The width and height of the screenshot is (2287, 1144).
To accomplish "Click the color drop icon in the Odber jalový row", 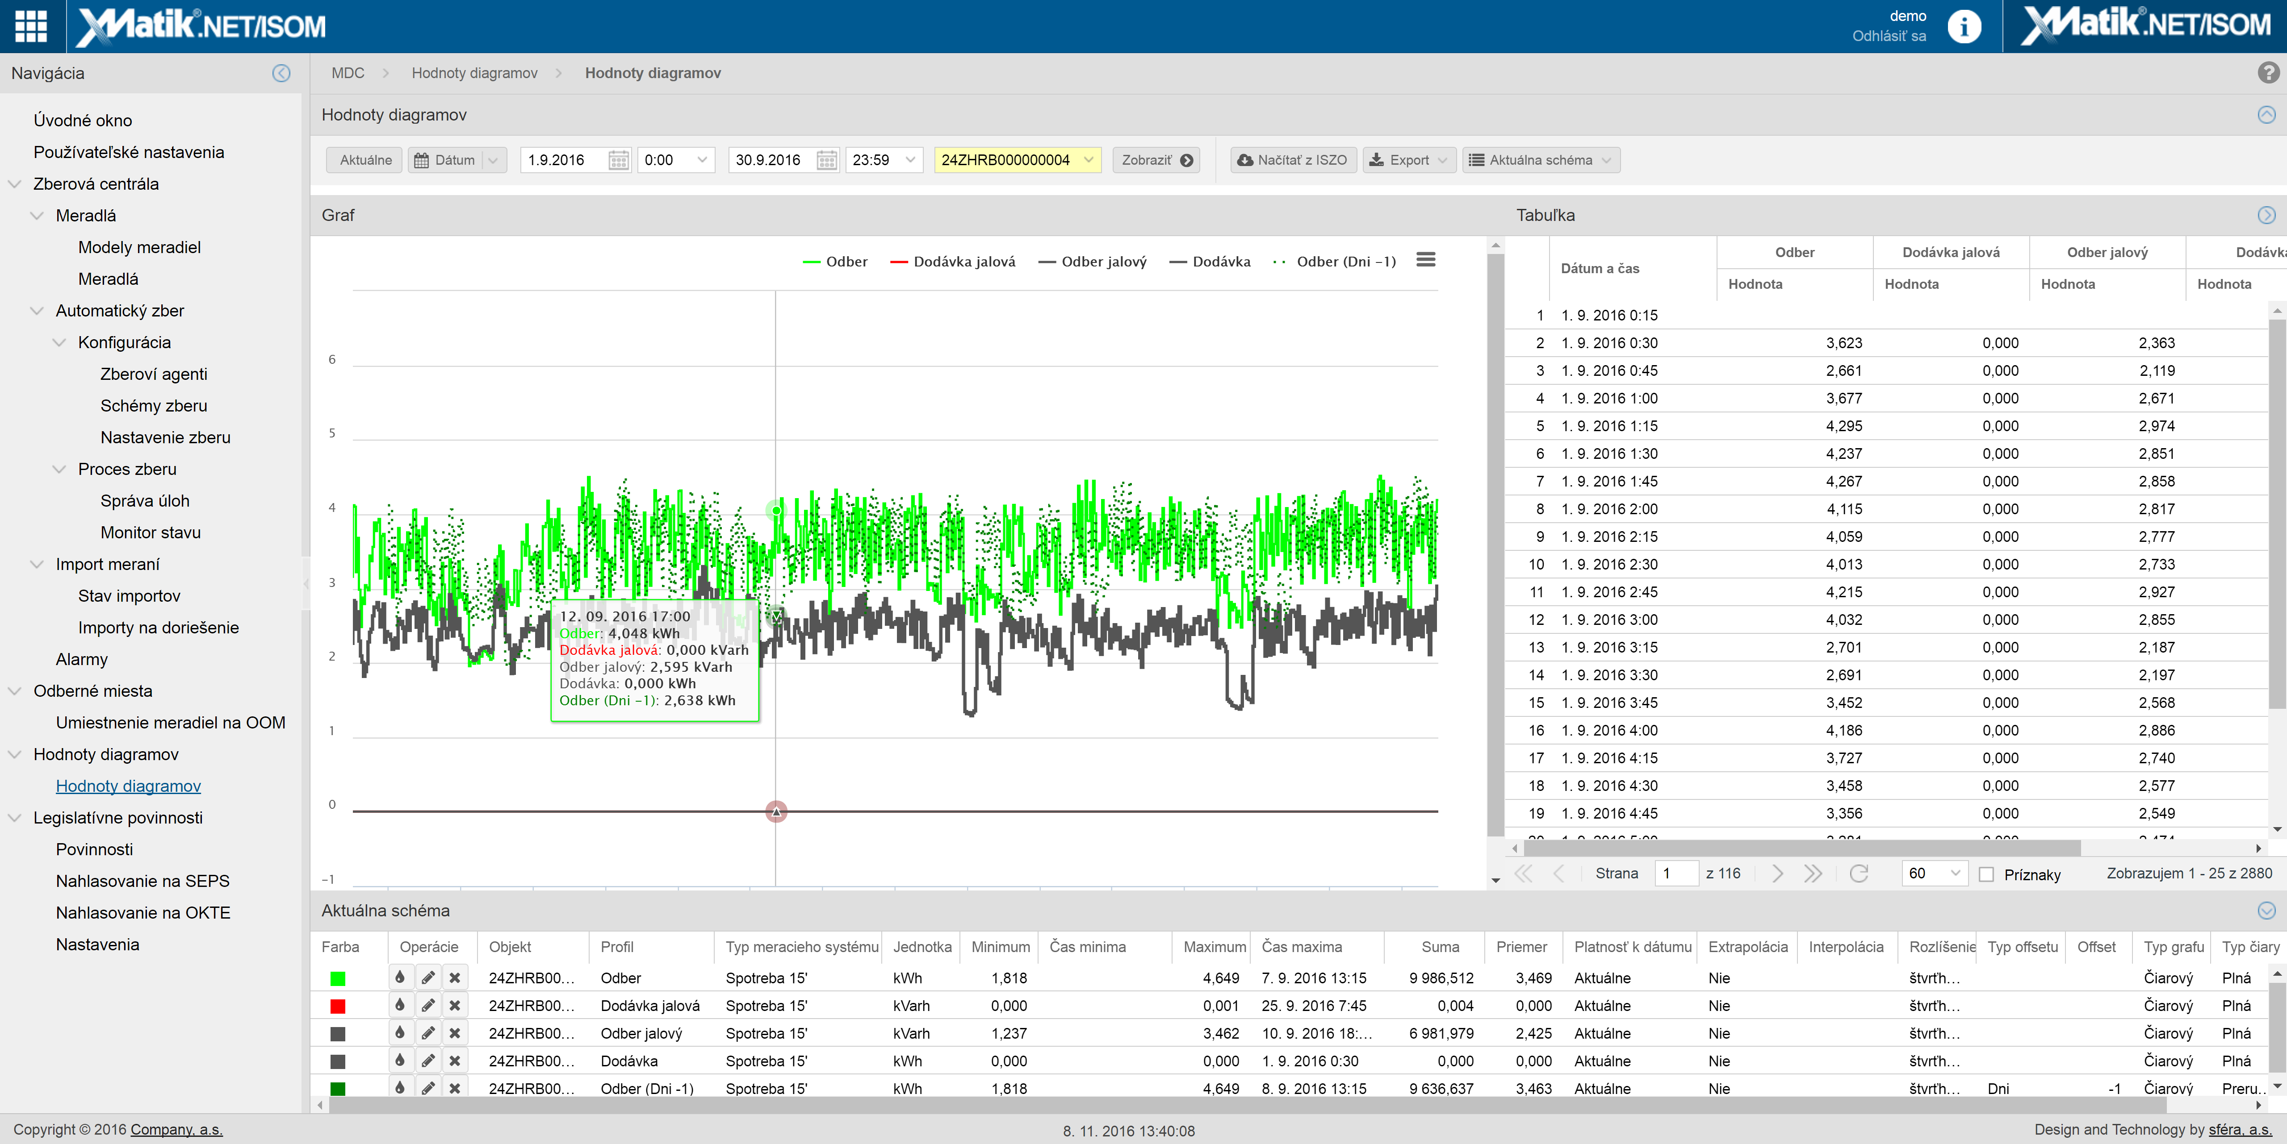I will [x=400, y=1033].
